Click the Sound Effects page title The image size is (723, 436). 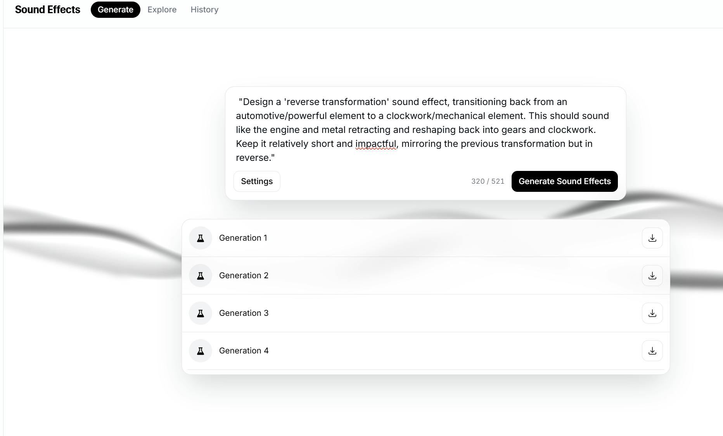(x=48, y=10)
